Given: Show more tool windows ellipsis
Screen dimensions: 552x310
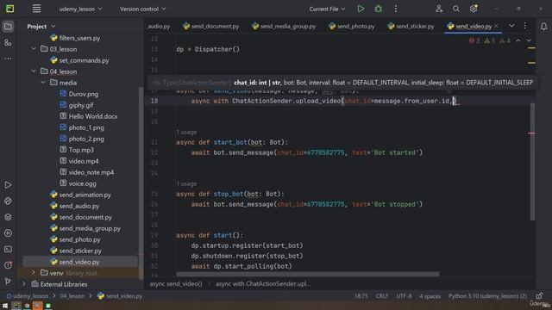Looking at the screenshot, I should click(x=8, y=59).
